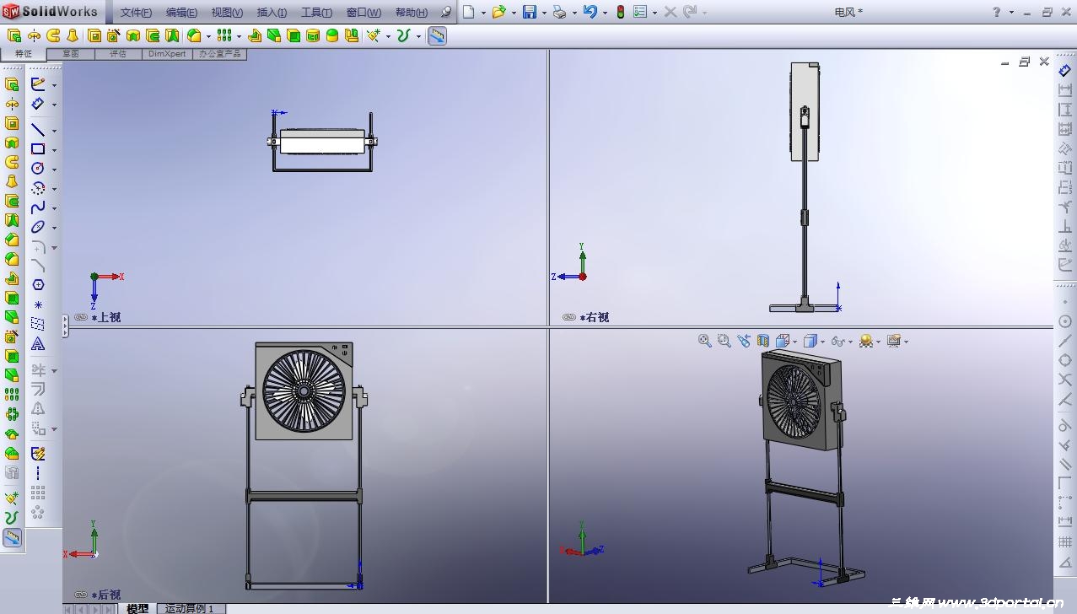This screenshot has width=1077, height=614.
Task: Click Lofted Boss bell-shaped icon in top toolbar
Action: (73, 35)
